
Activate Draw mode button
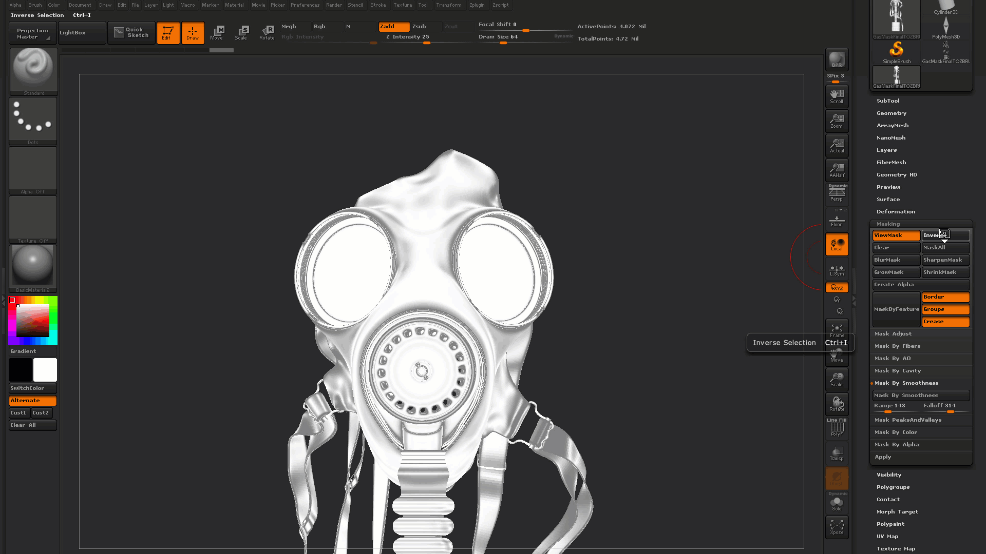[x=193, y=33]
